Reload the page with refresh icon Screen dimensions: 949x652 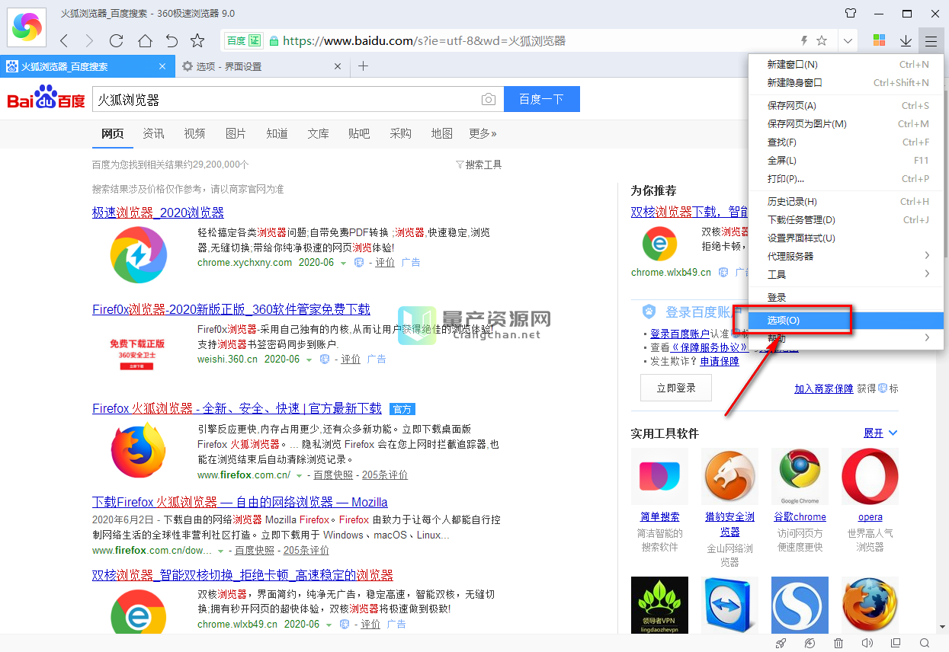pyautogui.click(x=117, y=40)
